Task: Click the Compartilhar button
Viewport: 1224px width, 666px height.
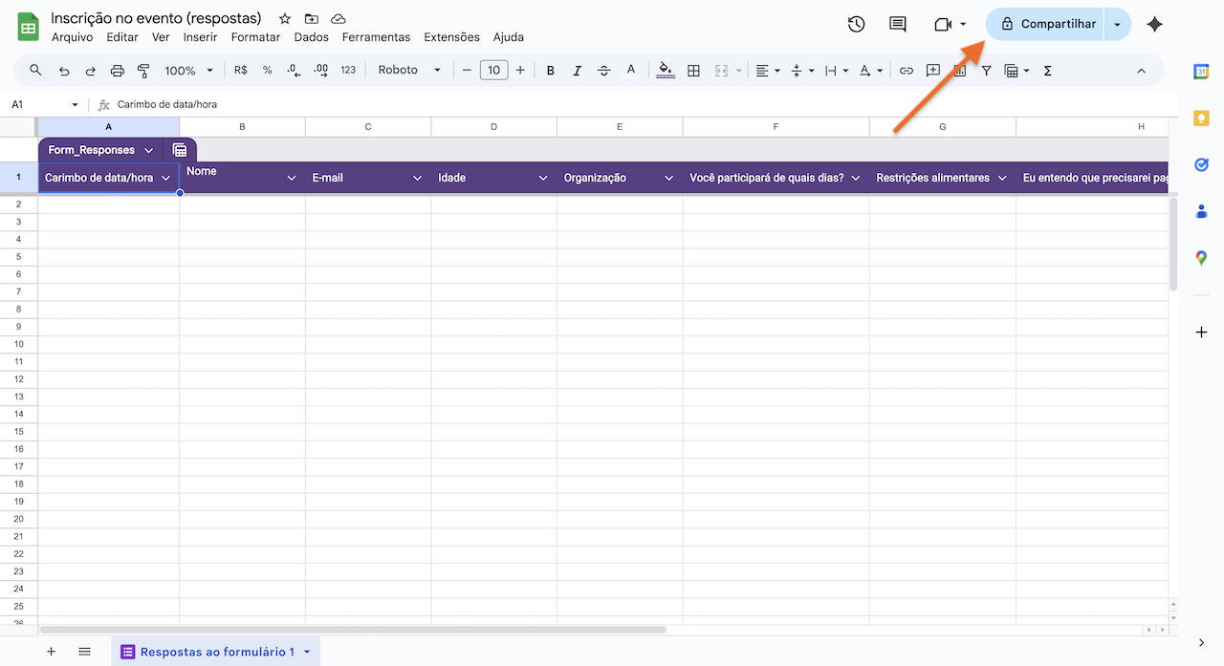Action: (1050, 24)
